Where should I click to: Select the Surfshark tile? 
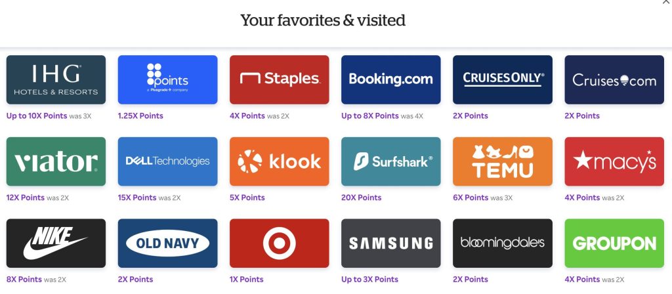point(391,161)
